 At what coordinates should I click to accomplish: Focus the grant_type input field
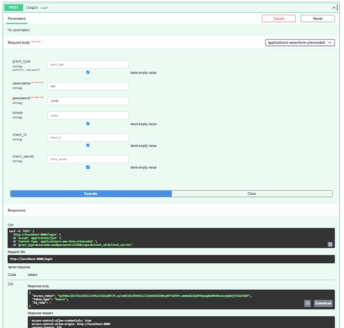tap(88, 64)
